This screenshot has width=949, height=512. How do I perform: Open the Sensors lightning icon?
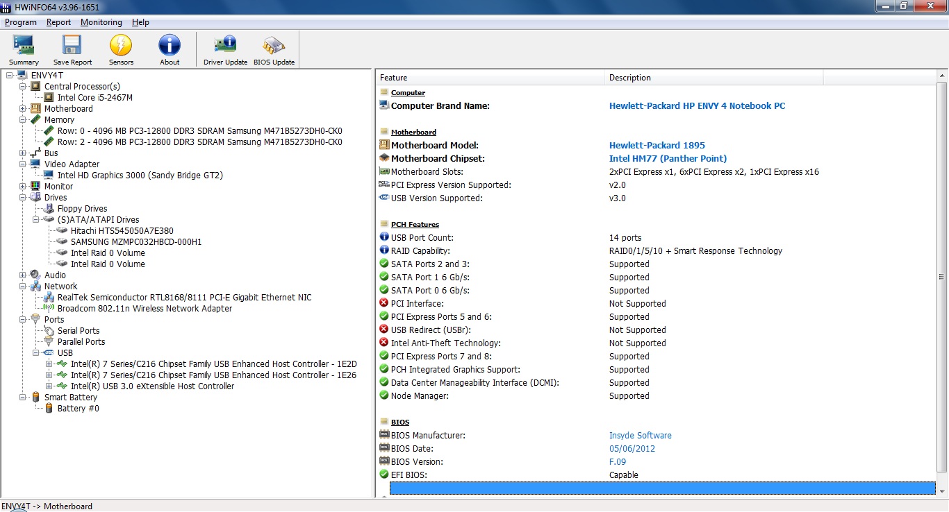121,45
